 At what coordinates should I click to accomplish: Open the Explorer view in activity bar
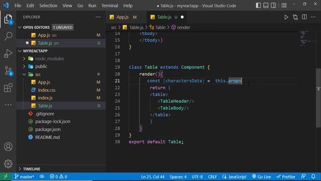(8, 19)
